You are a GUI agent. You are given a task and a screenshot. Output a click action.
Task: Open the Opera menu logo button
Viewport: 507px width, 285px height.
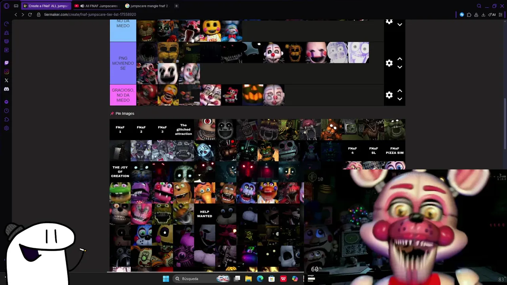(x=6, y=6)
